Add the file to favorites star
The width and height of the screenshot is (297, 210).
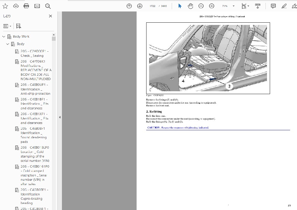tap(5, 6)
